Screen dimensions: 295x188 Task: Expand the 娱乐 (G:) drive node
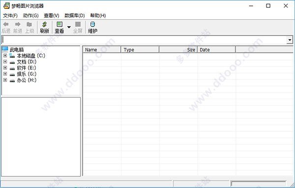5,74
